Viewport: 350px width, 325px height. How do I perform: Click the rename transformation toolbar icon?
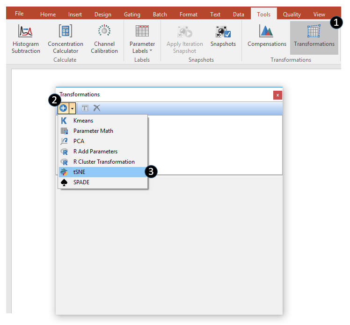point(85,108)
